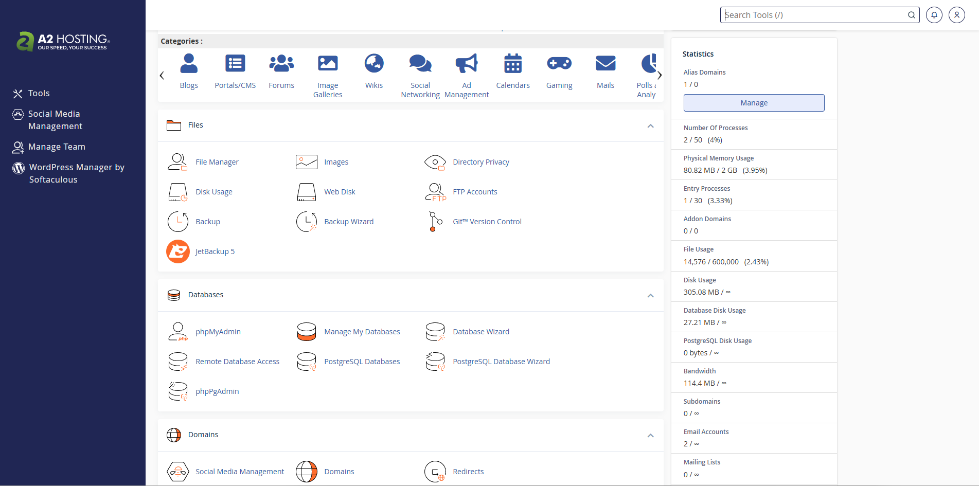Open the Gaming category icon

[559, 63]
